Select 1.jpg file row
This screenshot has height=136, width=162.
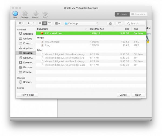[x=91, y=45]
